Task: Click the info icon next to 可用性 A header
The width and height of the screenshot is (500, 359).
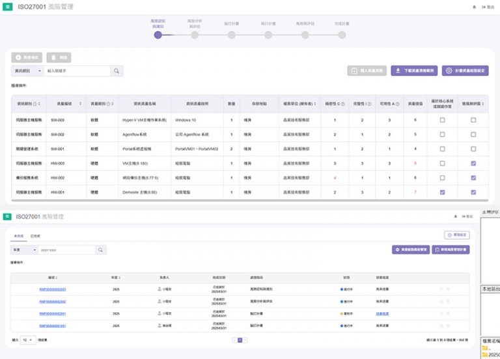Action: click(397, 104)
